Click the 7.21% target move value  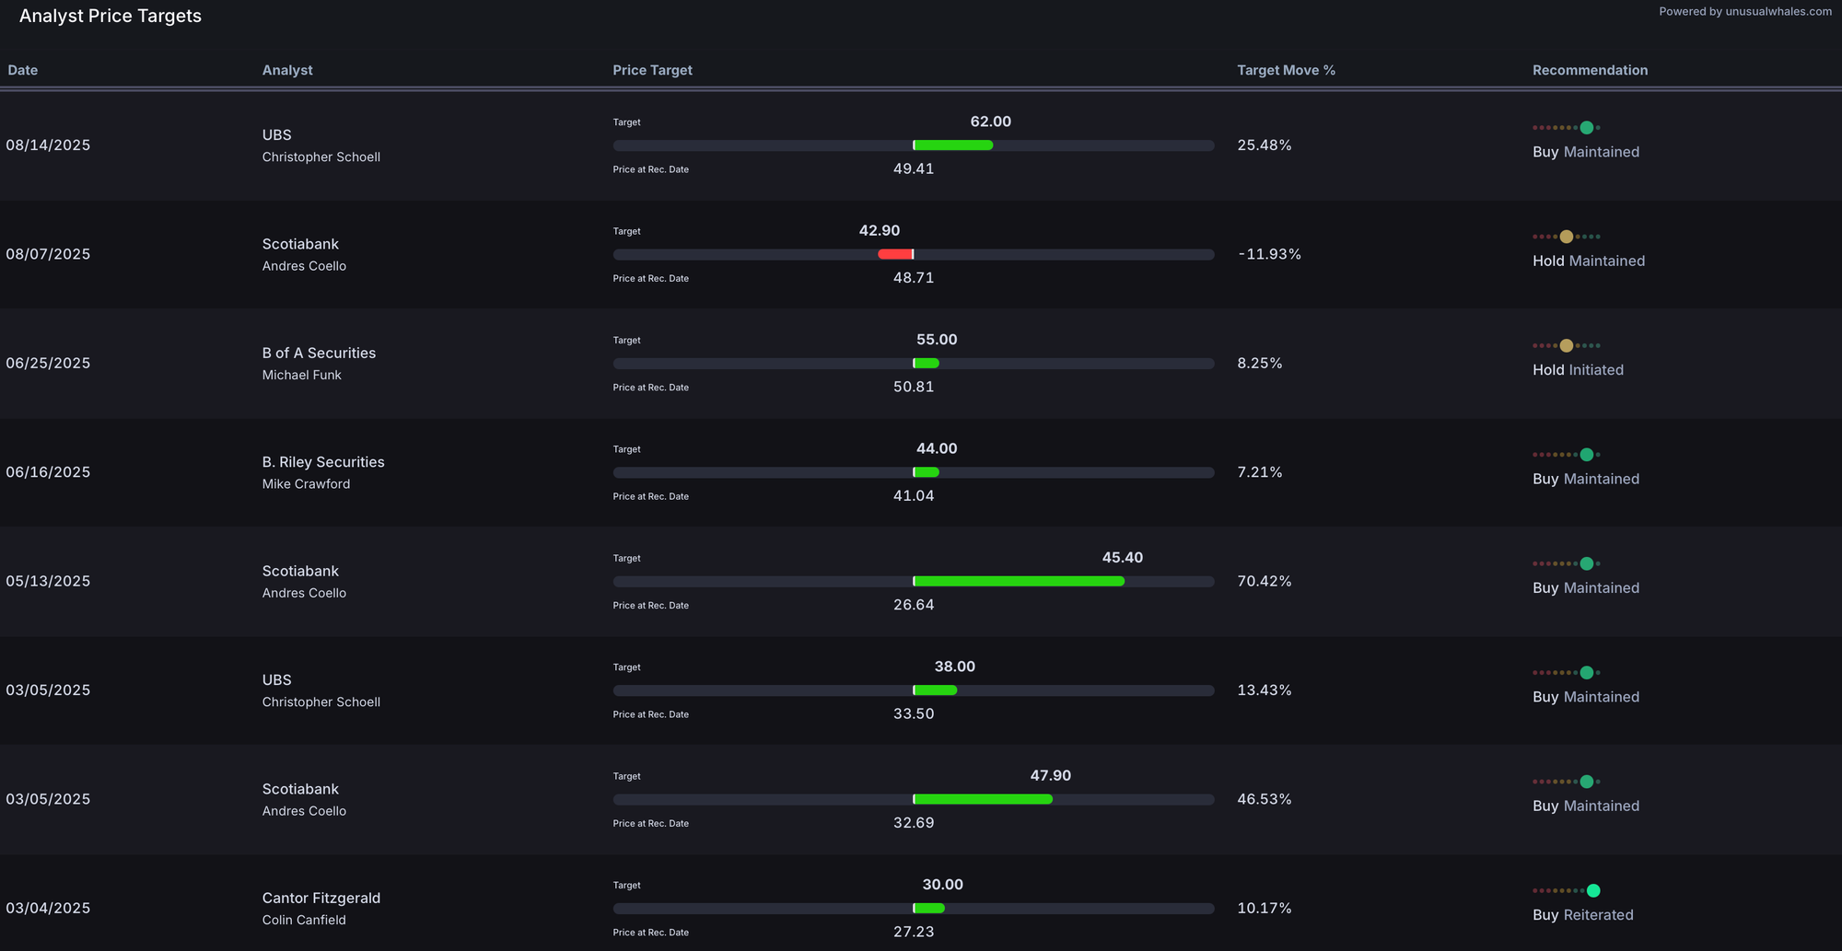click(x=1260, y=472)
